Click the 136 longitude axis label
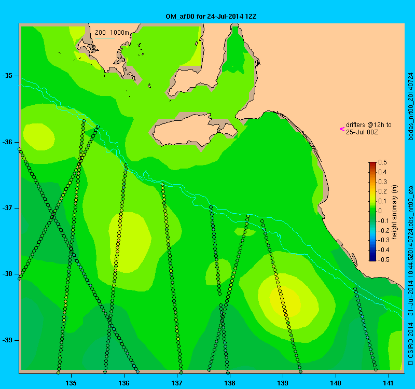Viewport: 415px width, 389px height. (x=124, y=383)
